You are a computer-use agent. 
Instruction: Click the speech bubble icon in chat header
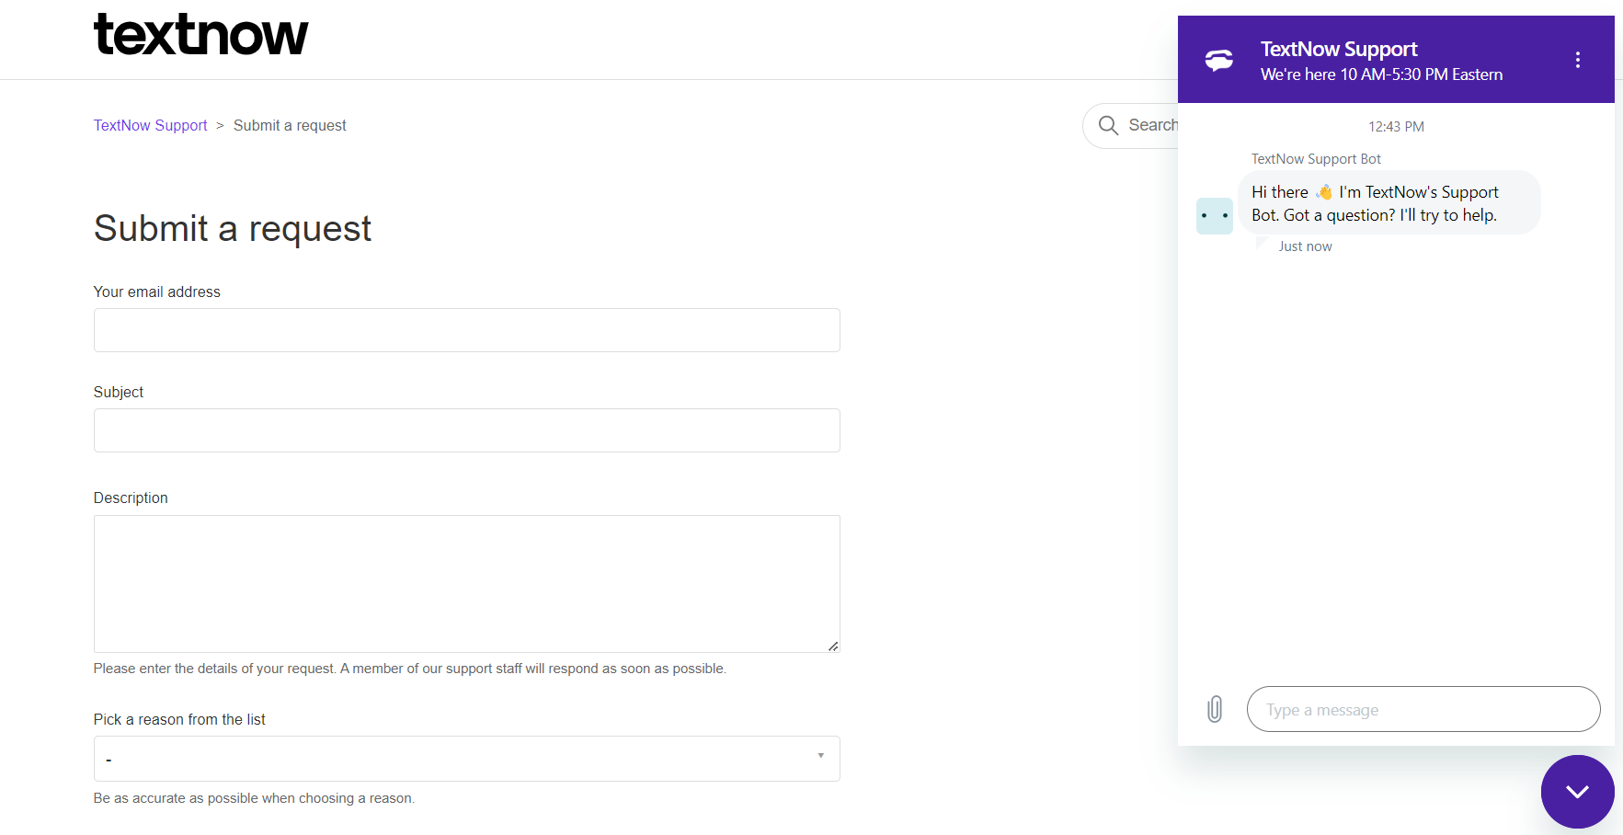(1218, 59)
